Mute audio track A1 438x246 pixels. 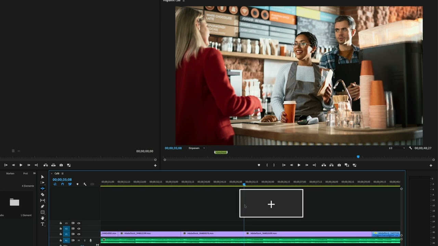(x=79, y=241)
